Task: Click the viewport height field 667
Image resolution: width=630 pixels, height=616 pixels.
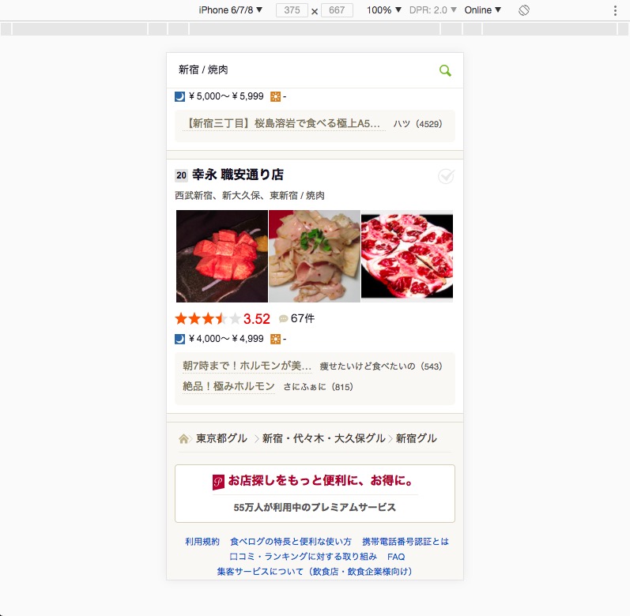Action: pyautogui.click(x=337, y=10)
